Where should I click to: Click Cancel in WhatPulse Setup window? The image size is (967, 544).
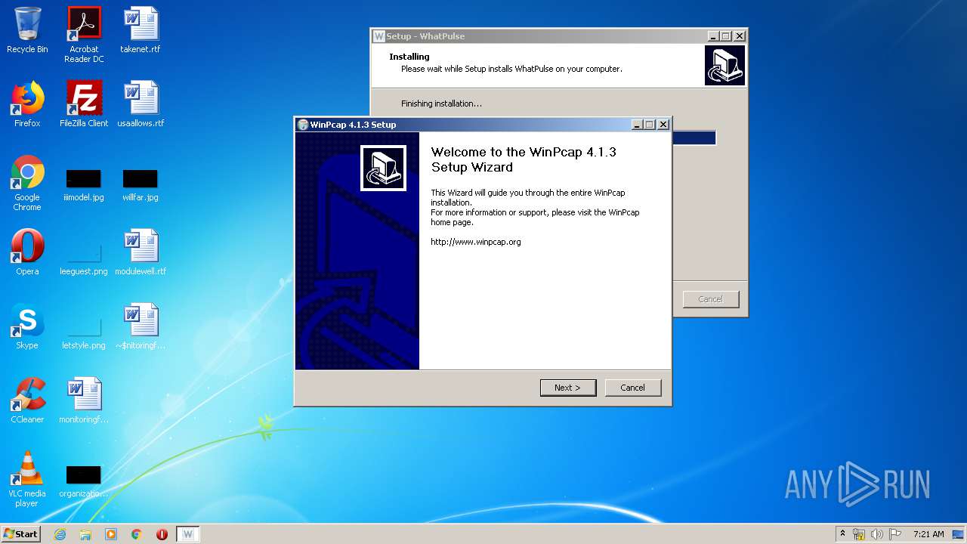[x=711, y=299]
